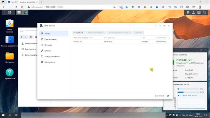Click the Включено status cell
This screenshot has width=210, height=118.
click(x=161, y=42)
